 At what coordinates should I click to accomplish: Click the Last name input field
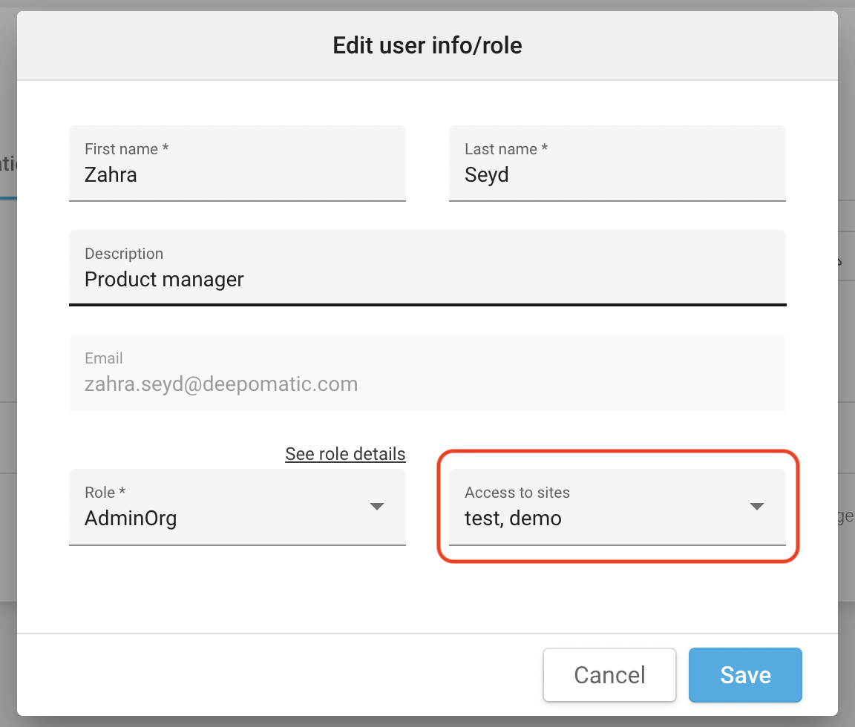click(x=617, y=164)
